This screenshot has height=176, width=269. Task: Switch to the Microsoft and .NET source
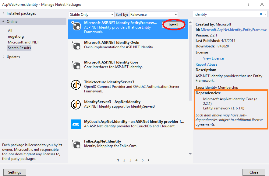(23, 43)
